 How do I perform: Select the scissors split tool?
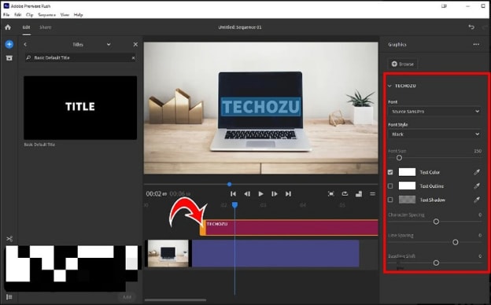click(x=9, y=239)
